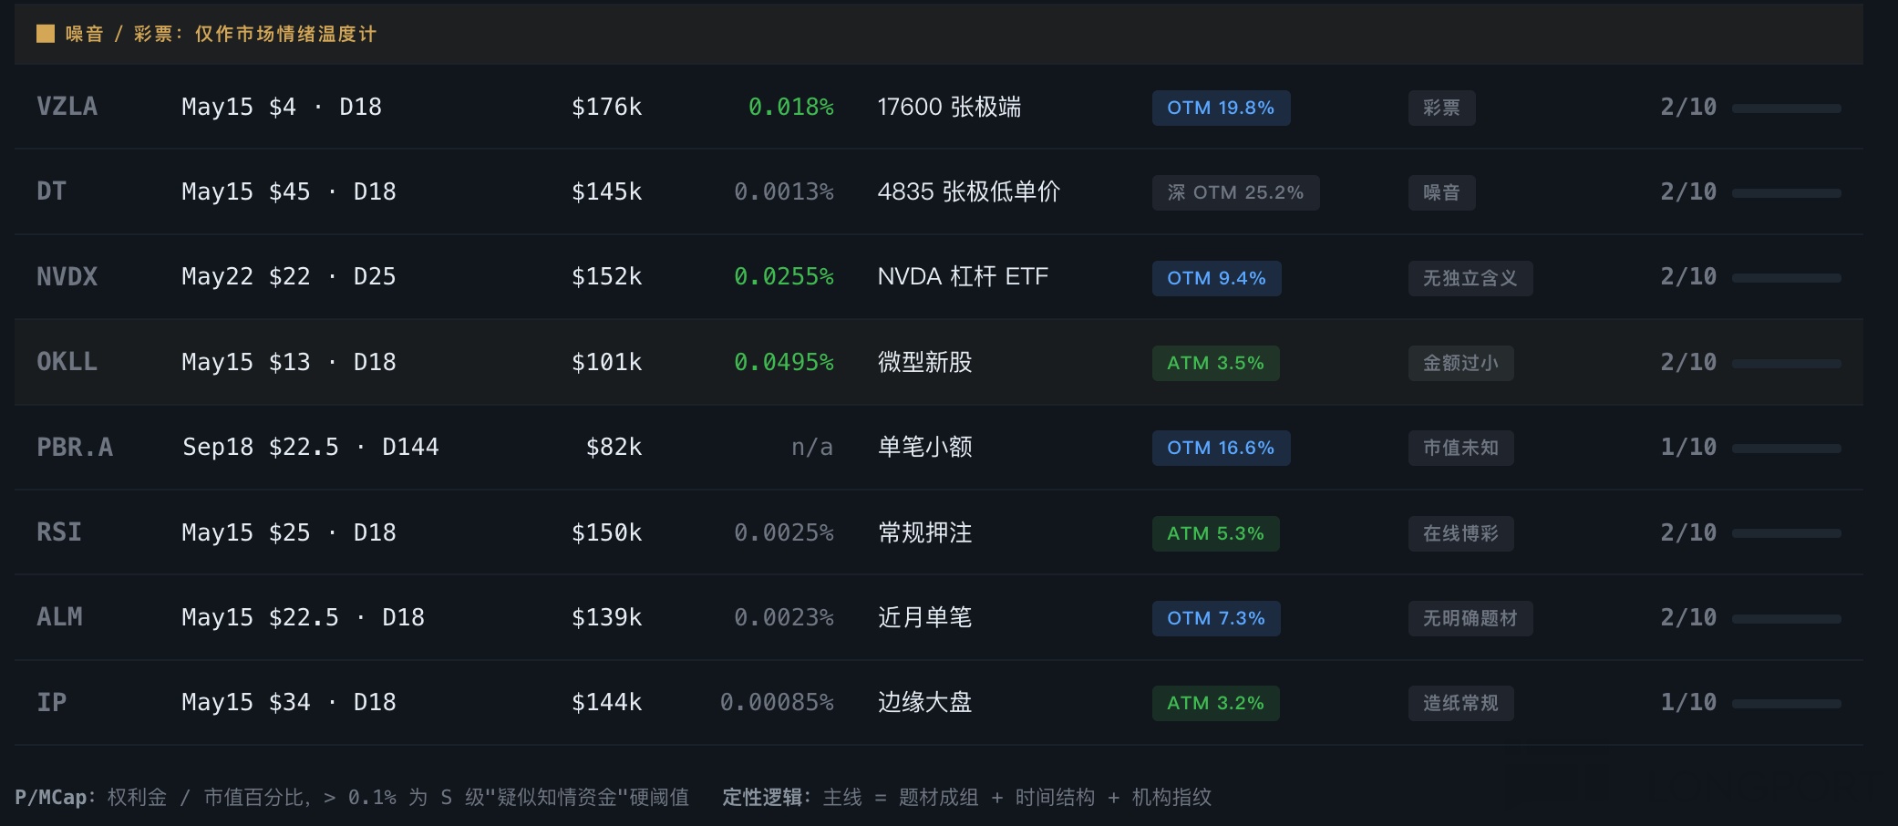Click the PBR.A ticker symbol

click(75, 447)
